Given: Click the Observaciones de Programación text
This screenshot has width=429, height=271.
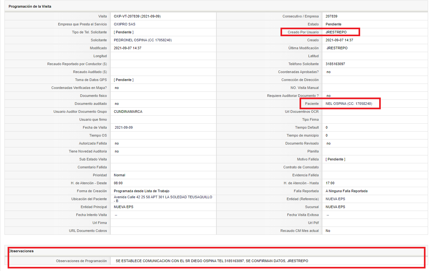Looking at the screenshot, I should (212, 261).
